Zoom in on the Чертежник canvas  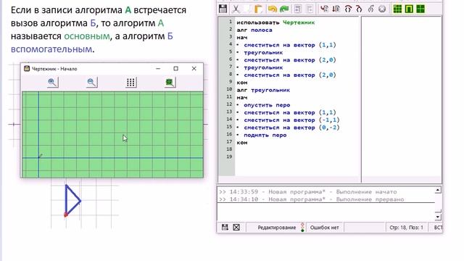52,82
